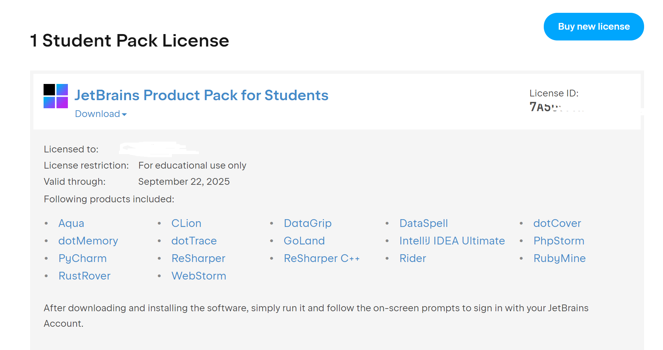Select the DataGrip link
Image resolution: width=663 pixels, height=350 pixels.
coord(307,223)
